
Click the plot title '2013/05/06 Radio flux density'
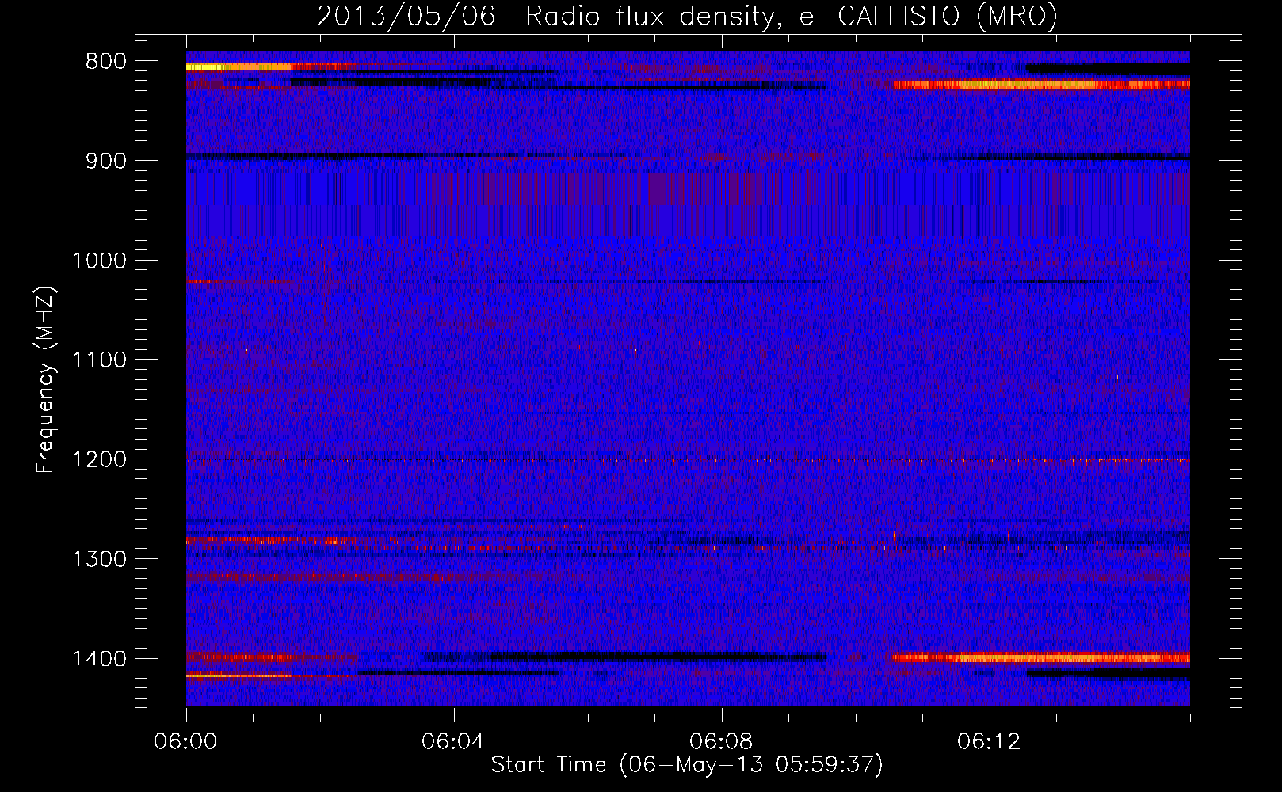(x=545, y=16)
